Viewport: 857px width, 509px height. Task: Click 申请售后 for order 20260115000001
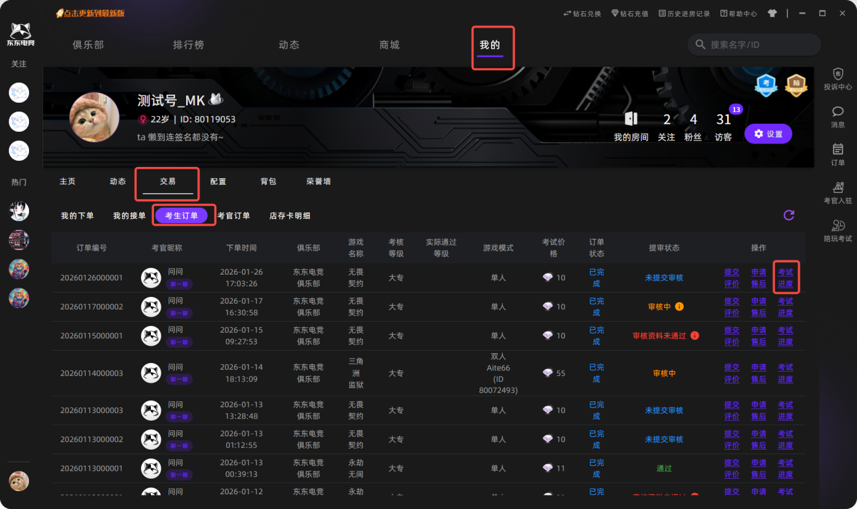pyautogui.click(x=759, y=336)
